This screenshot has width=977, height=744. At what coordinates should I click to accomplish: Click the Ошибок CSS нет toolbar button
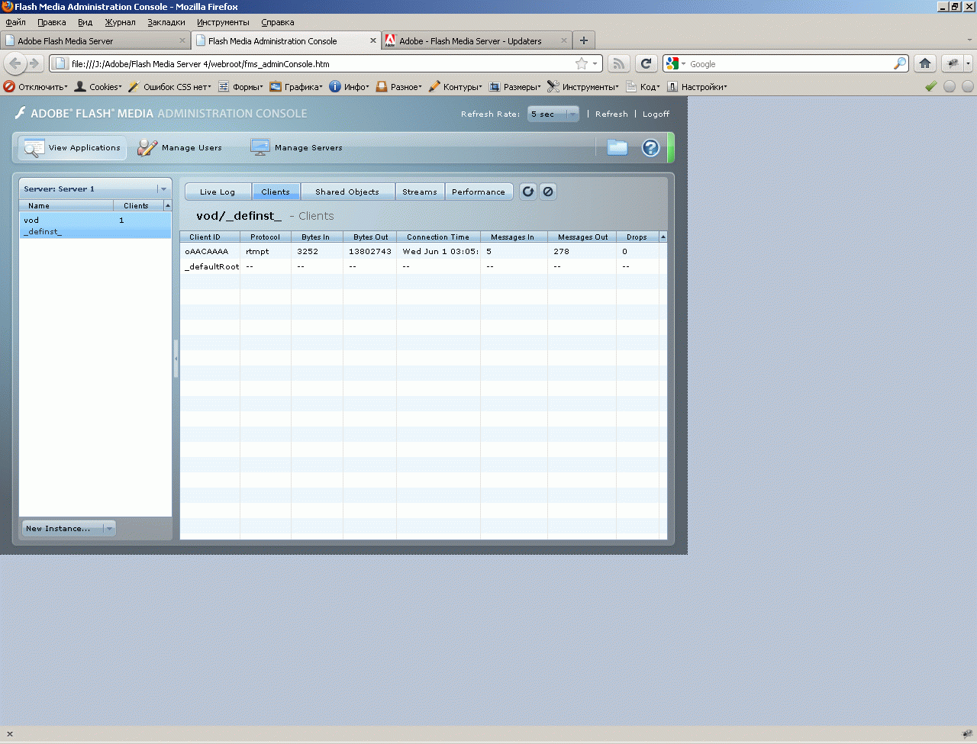click(169, 86)
